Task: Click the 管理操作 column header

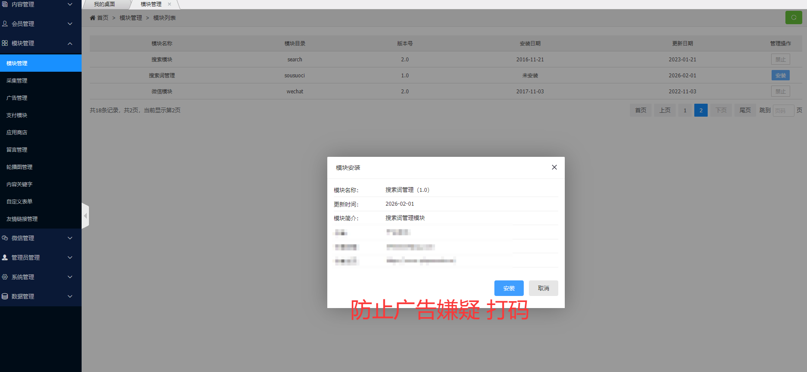Action: (x=781, y=43)
